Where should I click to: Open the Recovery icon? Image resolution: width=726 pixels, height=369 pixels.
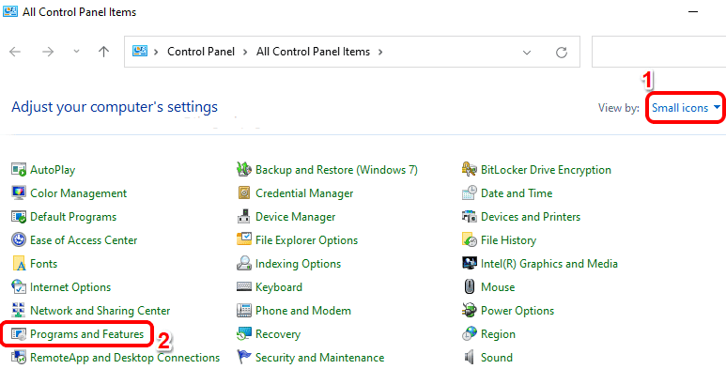click(244, 334)
